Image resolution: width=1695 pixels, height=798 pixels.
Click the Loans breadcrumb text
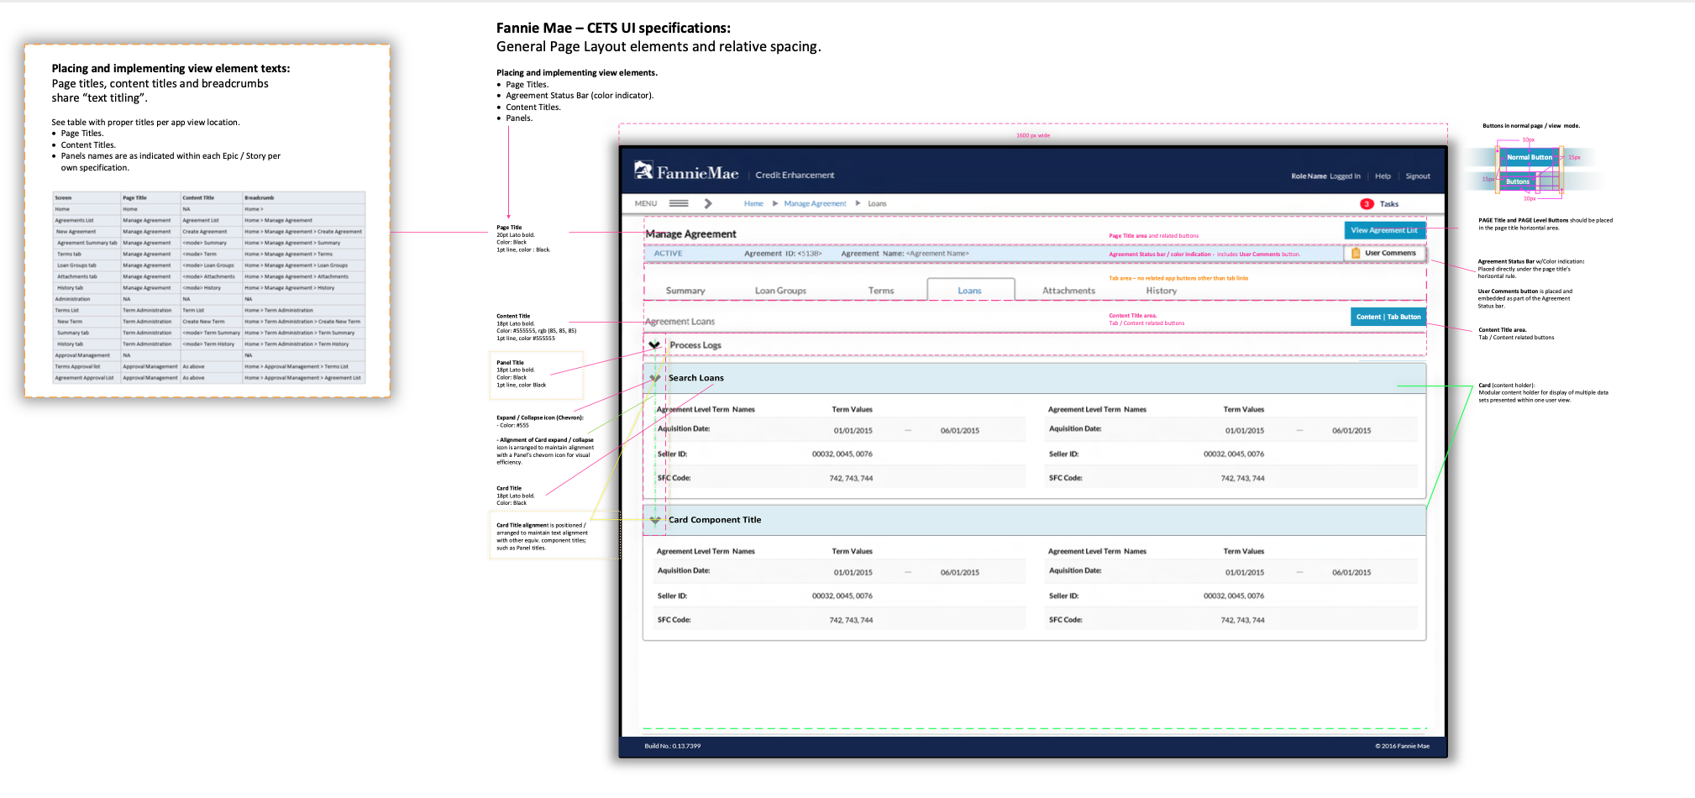(x=877, y=203)
